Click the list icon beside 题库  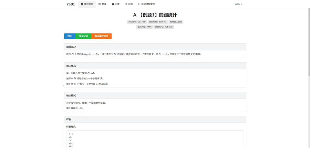(99, 4)
